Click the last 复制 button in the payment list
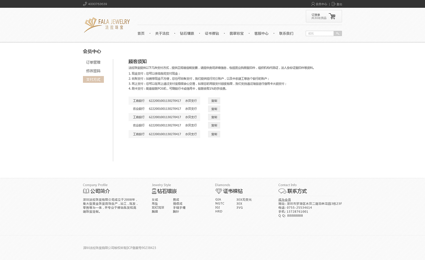425x260 pixels. tap(214, 134)
